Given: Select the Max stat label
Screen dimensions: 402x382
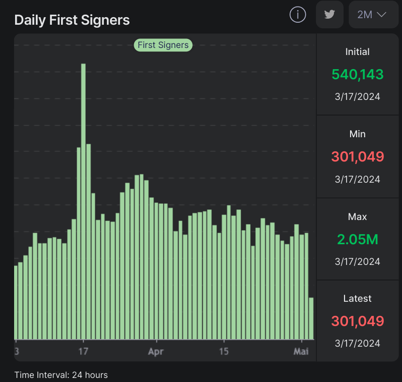Looking at the screenshot, I should (357, 216).
